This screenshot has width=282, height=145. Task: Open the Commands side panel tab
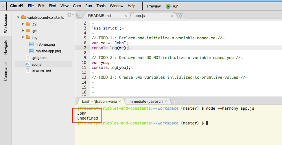point(5,71)
